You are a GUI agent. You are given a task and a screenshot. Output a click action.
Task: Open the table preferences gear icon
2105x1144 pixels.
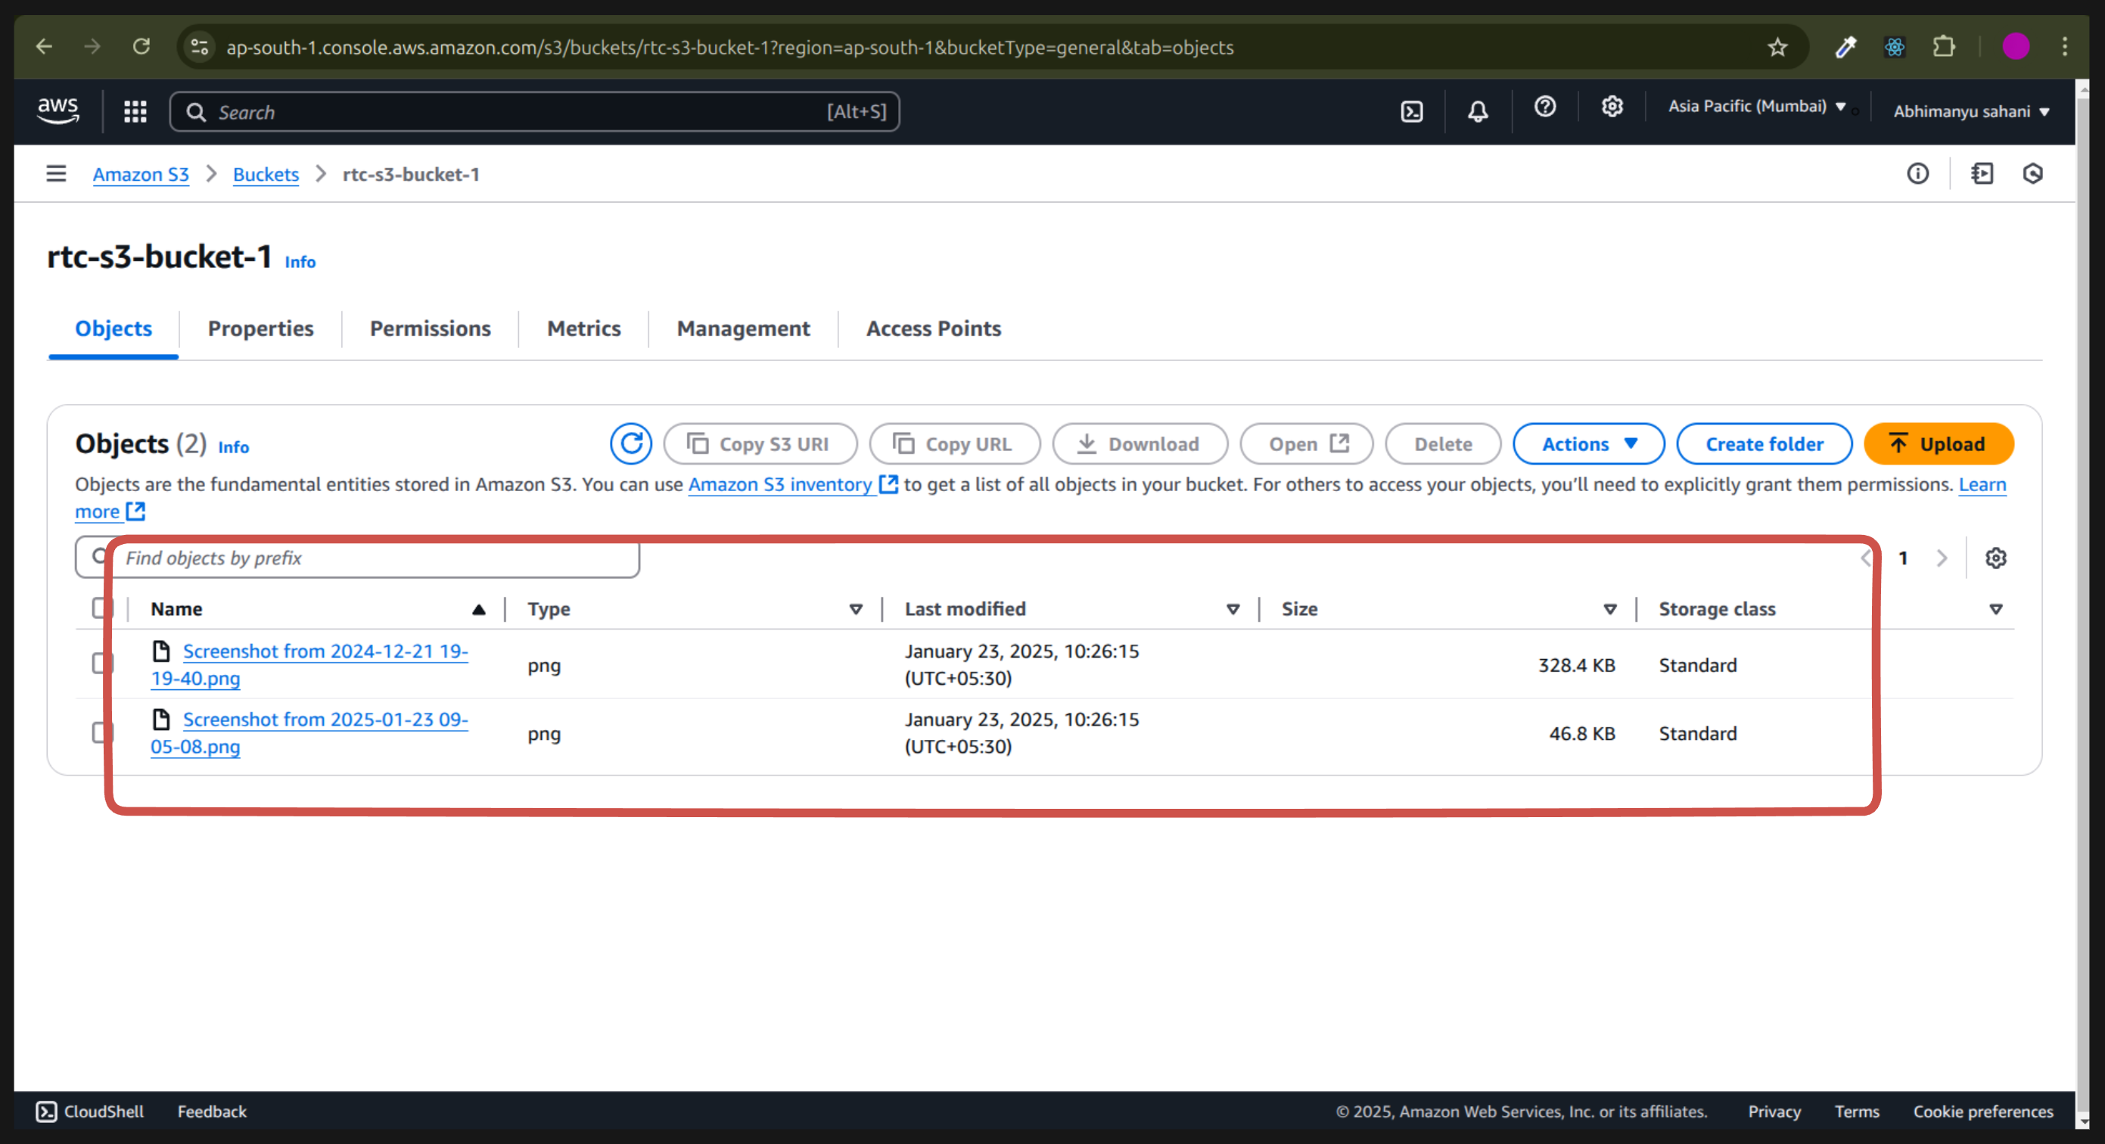pos(1995,558)
